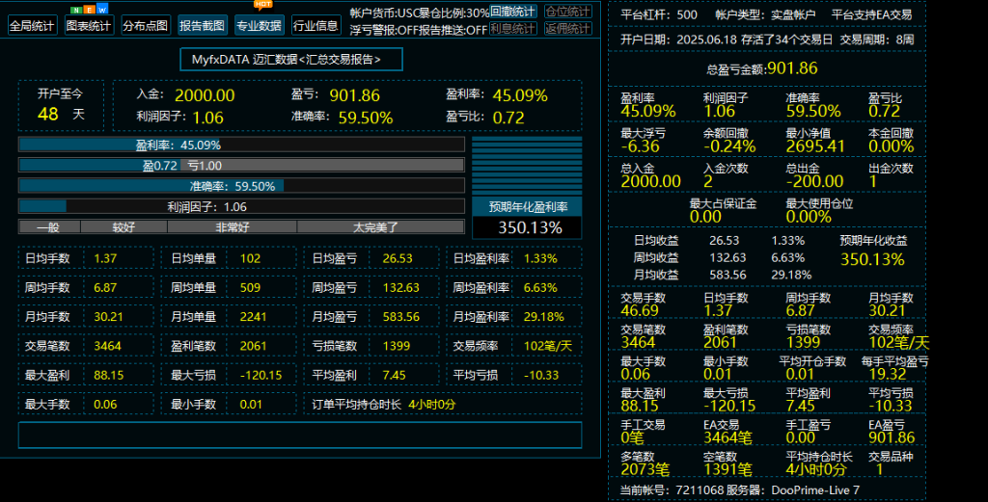Viewport: 988px width, 502px height.
Task: Click the HOT badge above 专业数据
Action: click(x=262, y=5)
